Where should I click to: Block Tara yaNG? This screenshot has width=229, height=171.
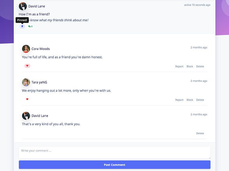[x=189, y=100]
